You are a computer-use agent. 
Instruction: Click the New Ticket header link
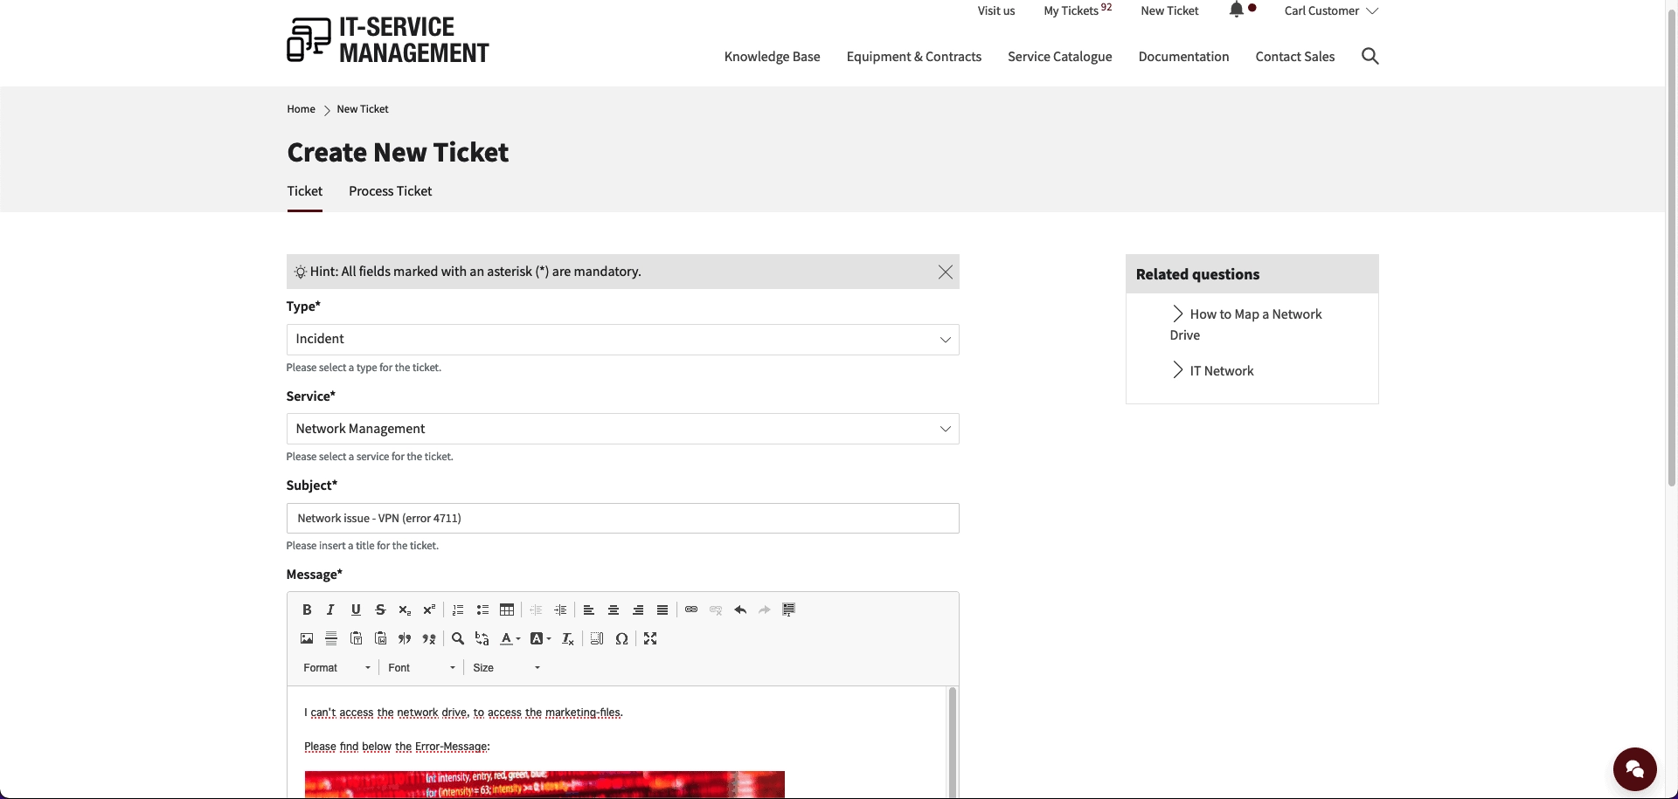click(1169, 10)
